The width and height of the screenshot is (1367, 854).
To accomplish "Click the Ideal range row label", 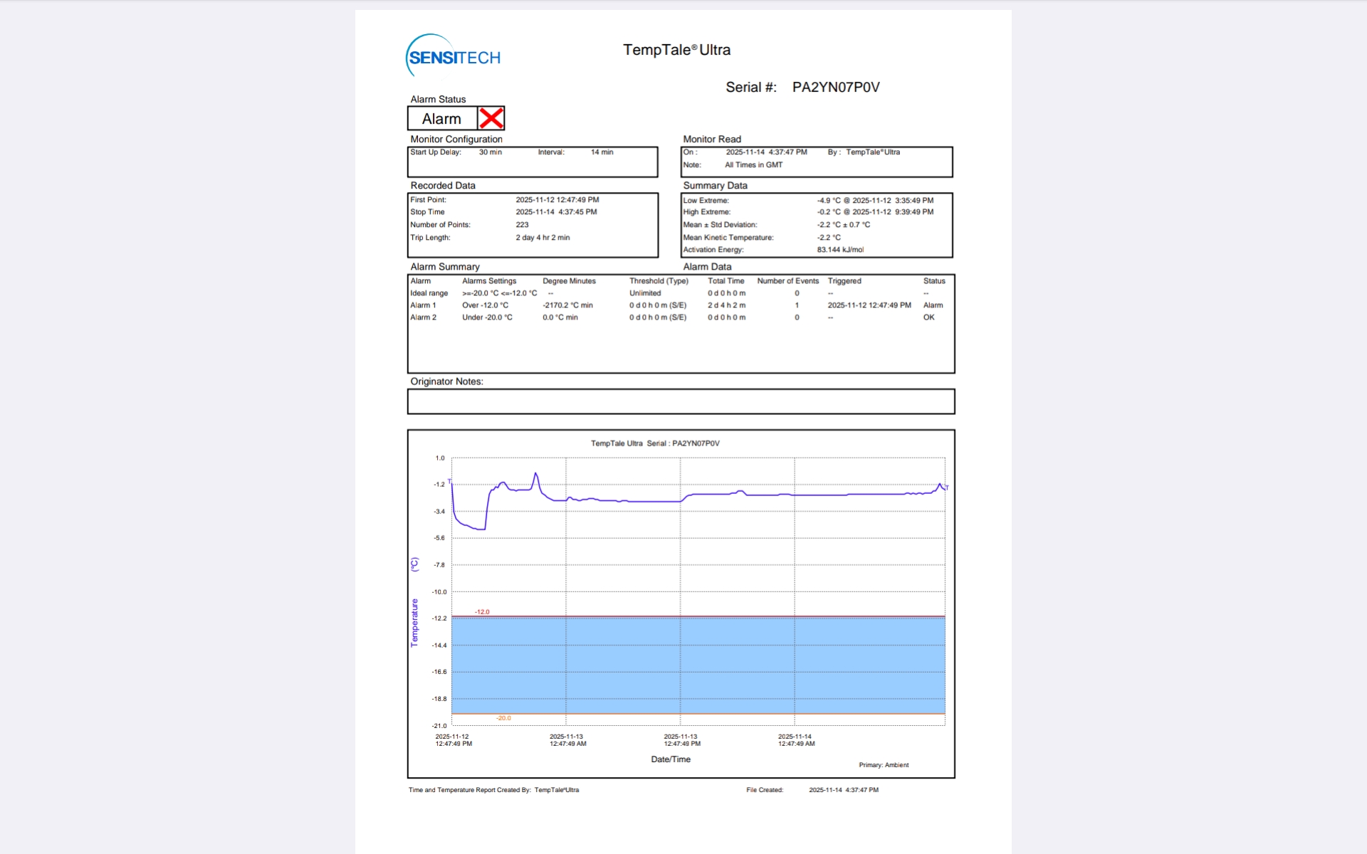I will pyautogui.click(x=429, y=293).
